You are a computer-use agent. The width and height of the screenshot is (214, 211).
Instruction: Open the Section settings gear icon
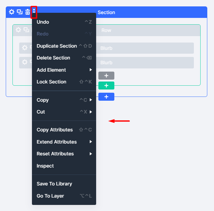(x=11, y=12)
